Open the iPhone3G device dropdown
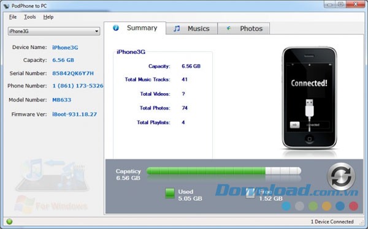This screenshot has width=368, height=229. 54,31
